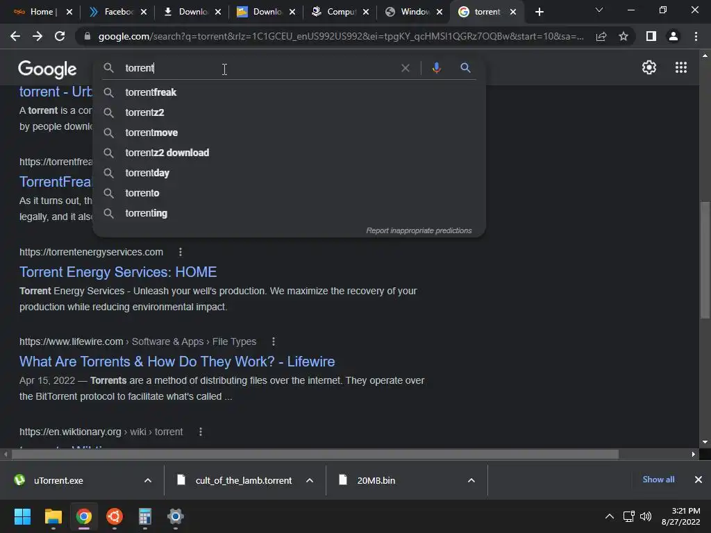Go to Google homepage logo
The width and height of the screenshot is (711, 533).
[47, 69]
